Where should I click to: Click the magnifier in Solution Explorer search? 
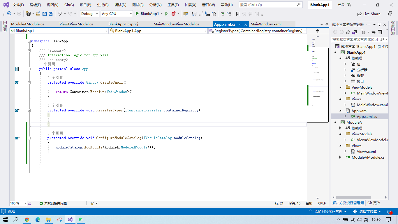(x=382, y=39)
